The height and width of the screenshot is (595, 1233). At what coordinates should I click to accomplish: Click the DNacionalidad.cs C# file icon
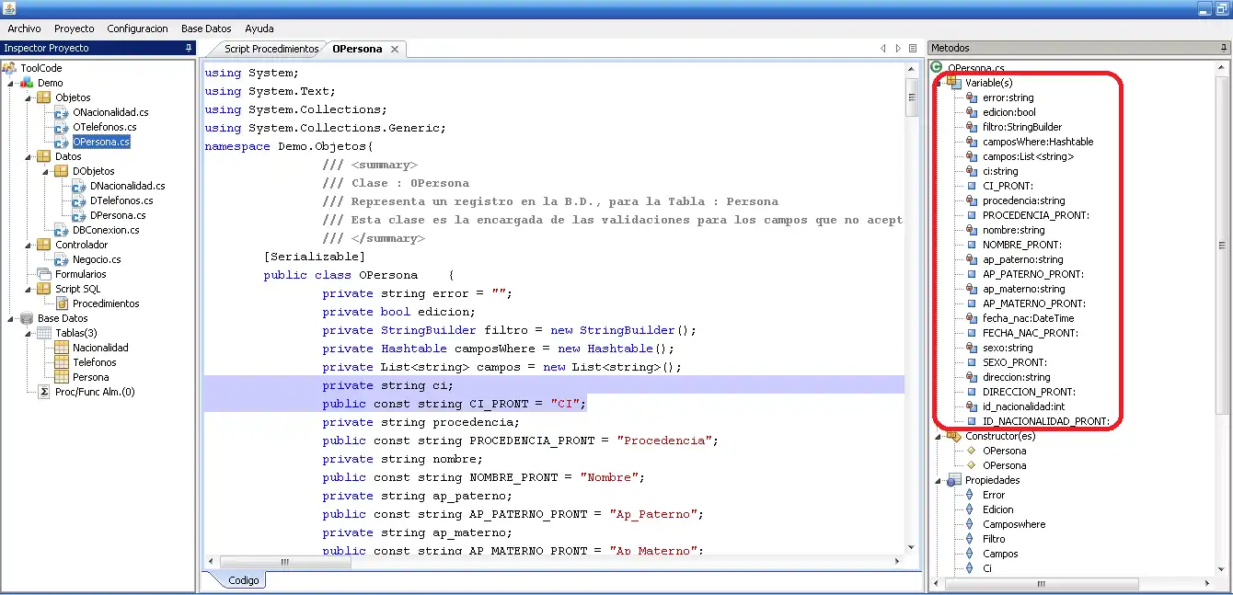[79, 186]
